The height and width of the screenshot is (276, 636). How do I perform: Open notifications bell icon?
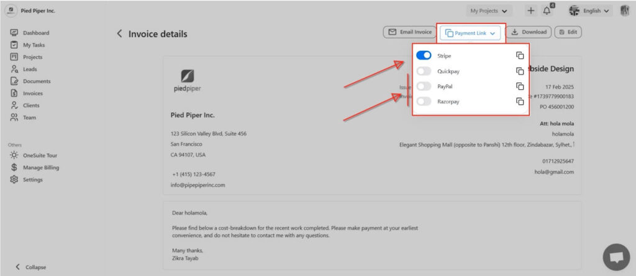point(547,11)
